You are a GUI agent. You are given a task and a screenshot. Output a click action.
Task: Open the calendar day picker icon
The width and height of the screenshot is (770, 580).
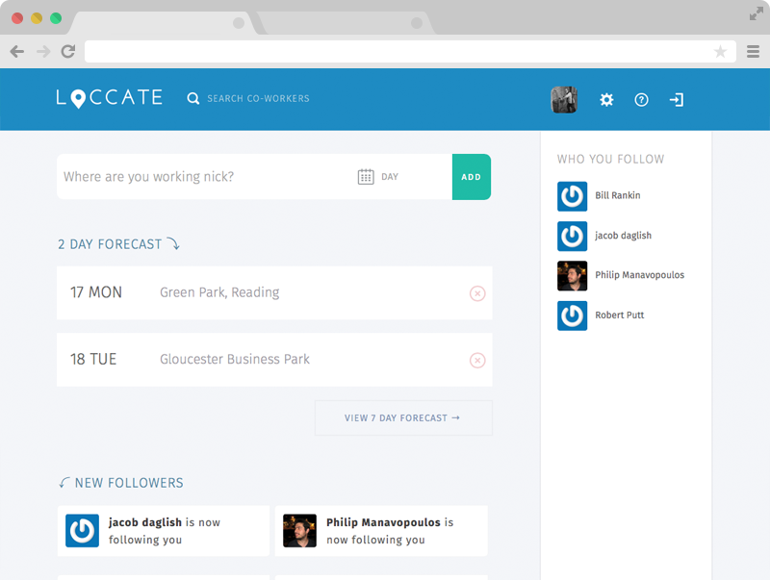[366, 177]
